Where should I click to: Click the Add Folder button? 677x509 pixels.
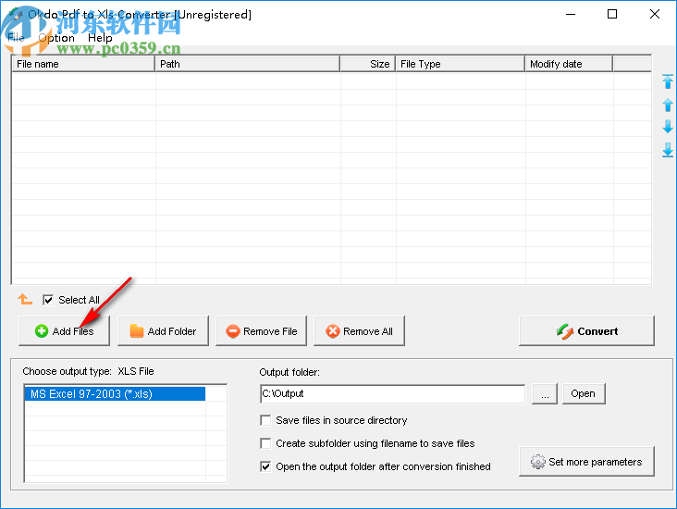pos(163,331)
